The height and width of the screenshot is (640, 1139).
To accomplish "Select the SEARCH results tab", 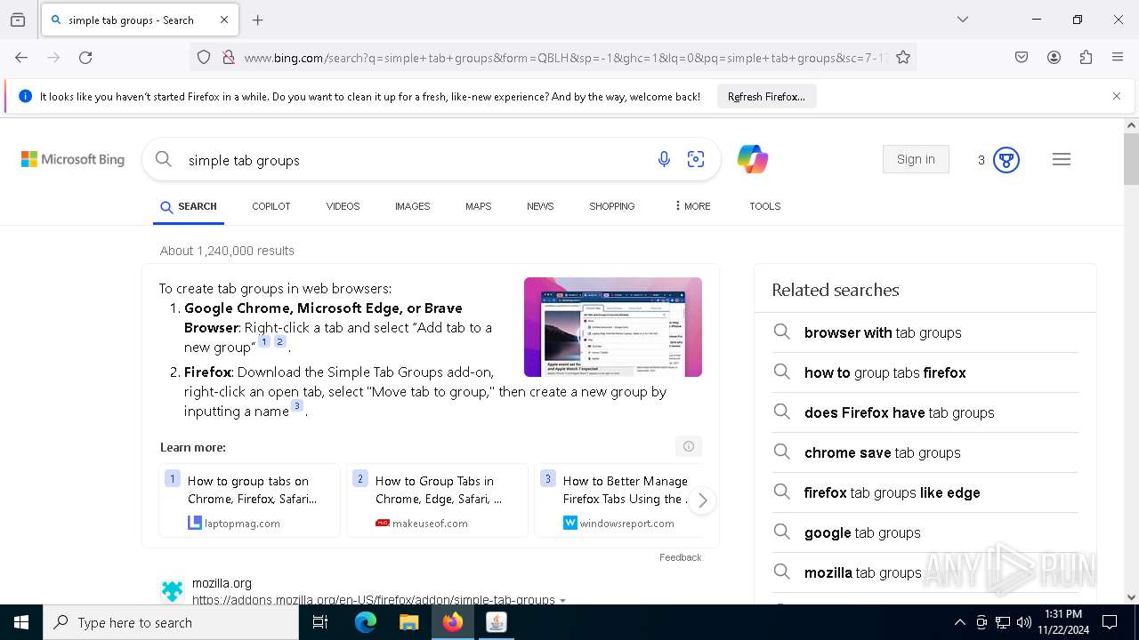I will [x=189, y=206].
